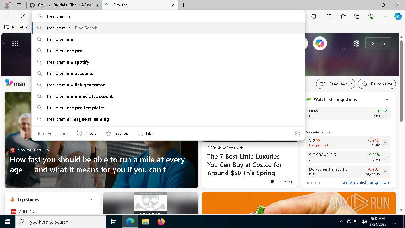Close the New tab tab
Image resolution: width=405 pixels, height=228 pixels.
[x=173, y=5]
